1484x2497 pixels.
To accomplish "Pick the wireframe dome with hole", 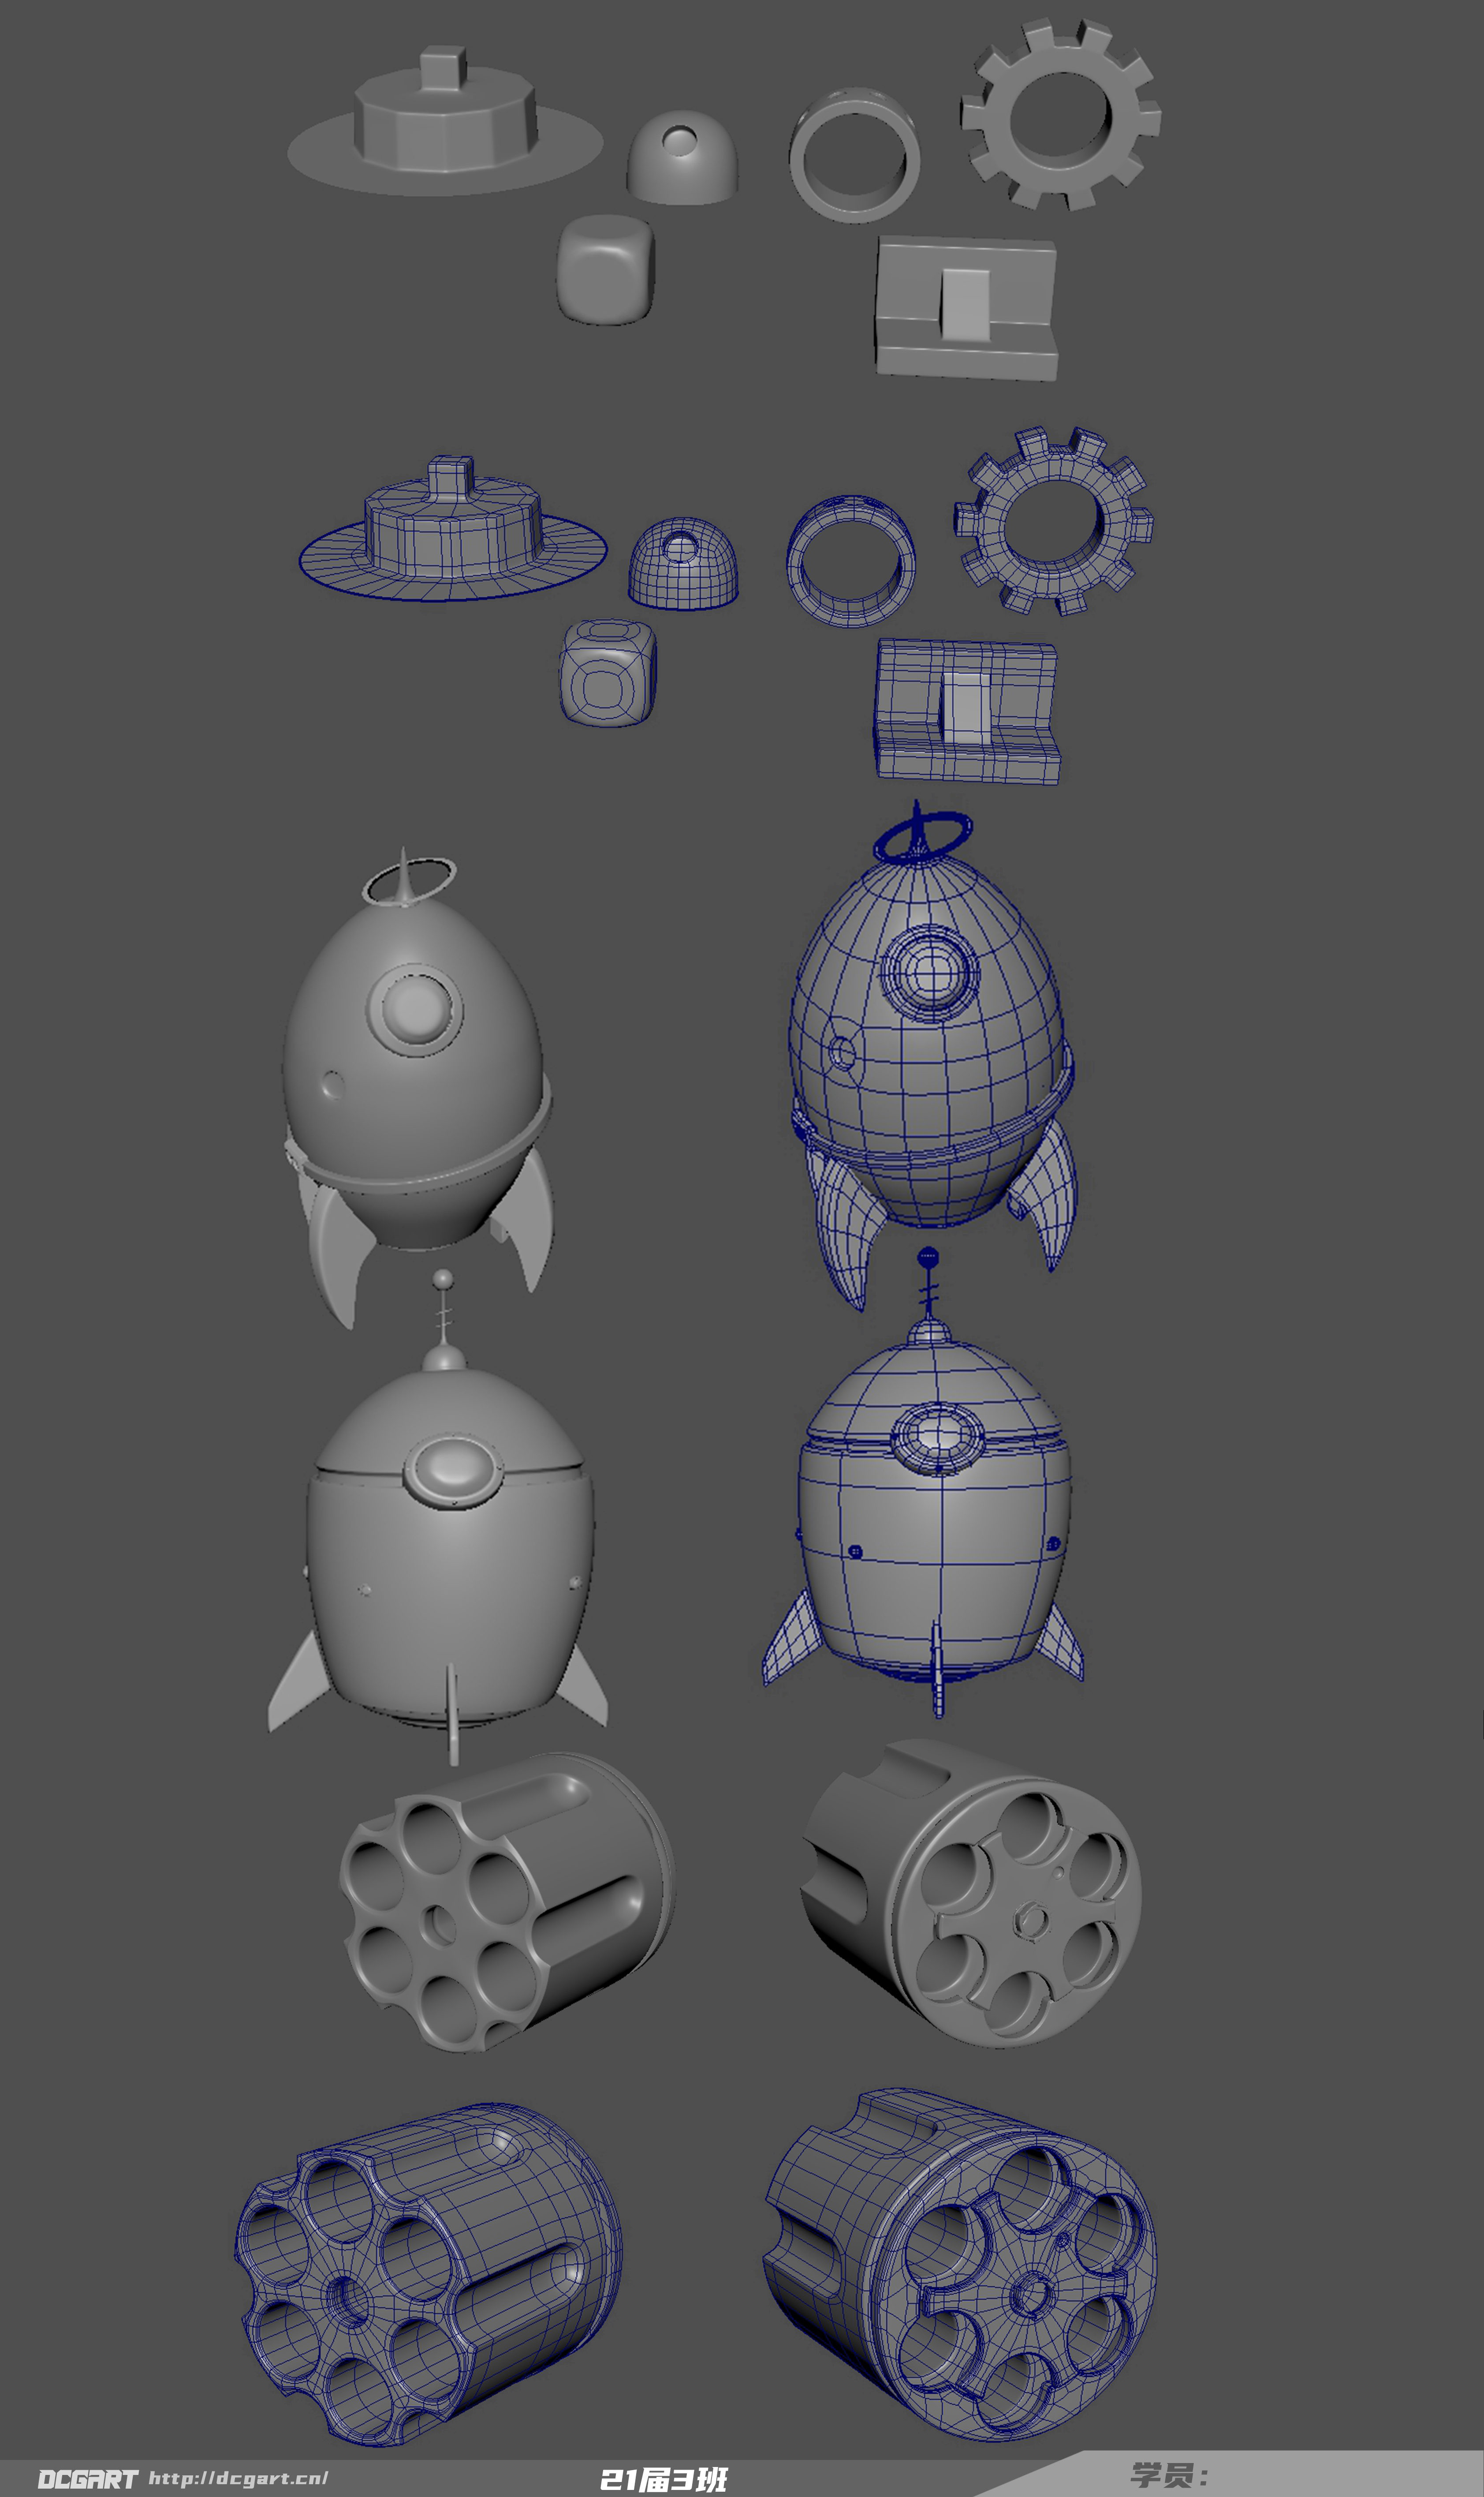I will pyautogui.click(x=684, y=562).
